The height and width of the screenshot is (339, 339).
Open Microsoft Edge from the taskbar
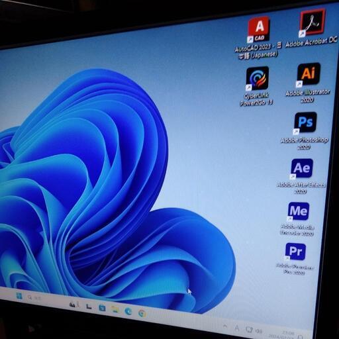pos(128,311)
